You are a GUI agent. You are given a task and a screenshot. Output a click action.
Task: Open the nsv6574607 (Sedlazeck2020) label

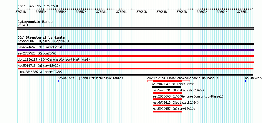coord(41,47)
